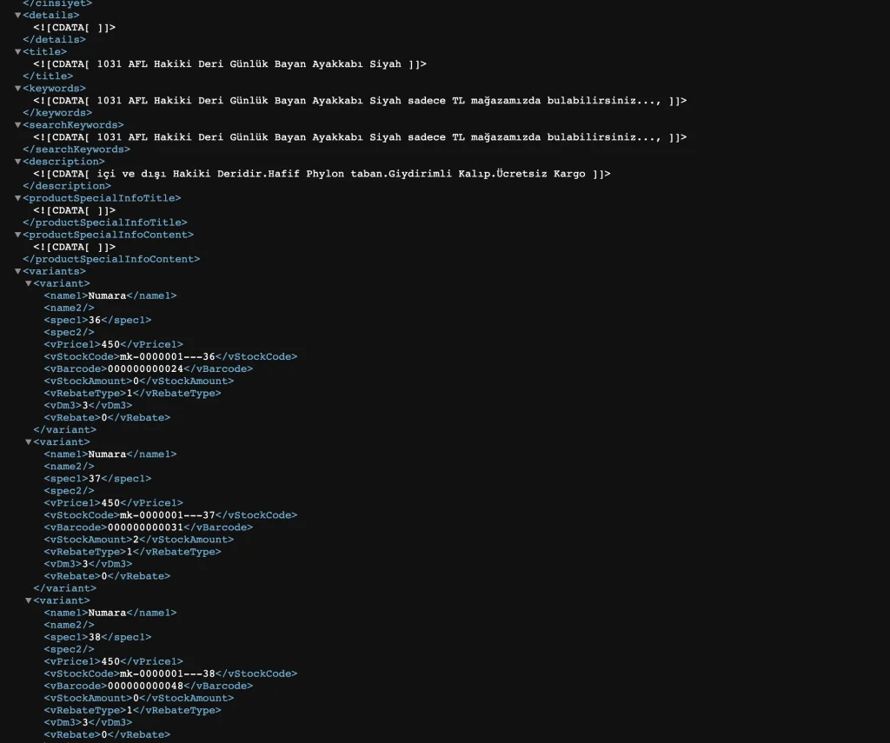This screenshot has width=890, height=743.
Task: Click the title CDATA product name text
Action: tap(249, 64)
